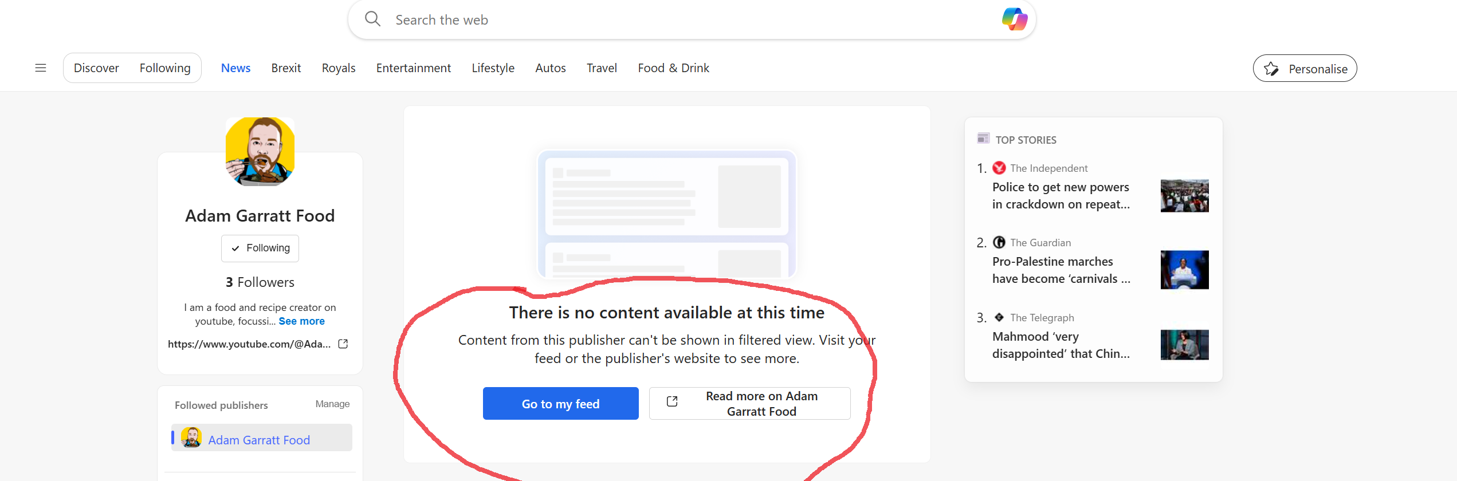Screen dimensions: 1457x481
Task: Open the Autos category
Action: tap(551, 68)
